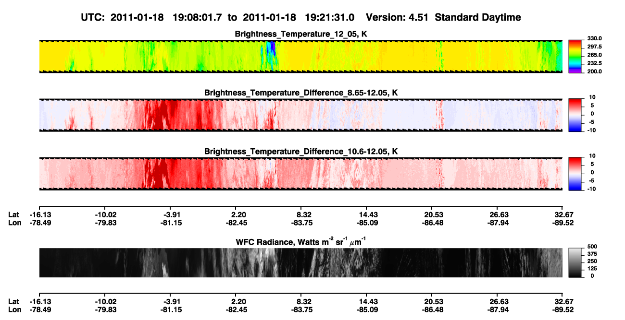Click the 375 tick on the WFC Radiance colorbar
625x320 pixels.
point(591,254)
